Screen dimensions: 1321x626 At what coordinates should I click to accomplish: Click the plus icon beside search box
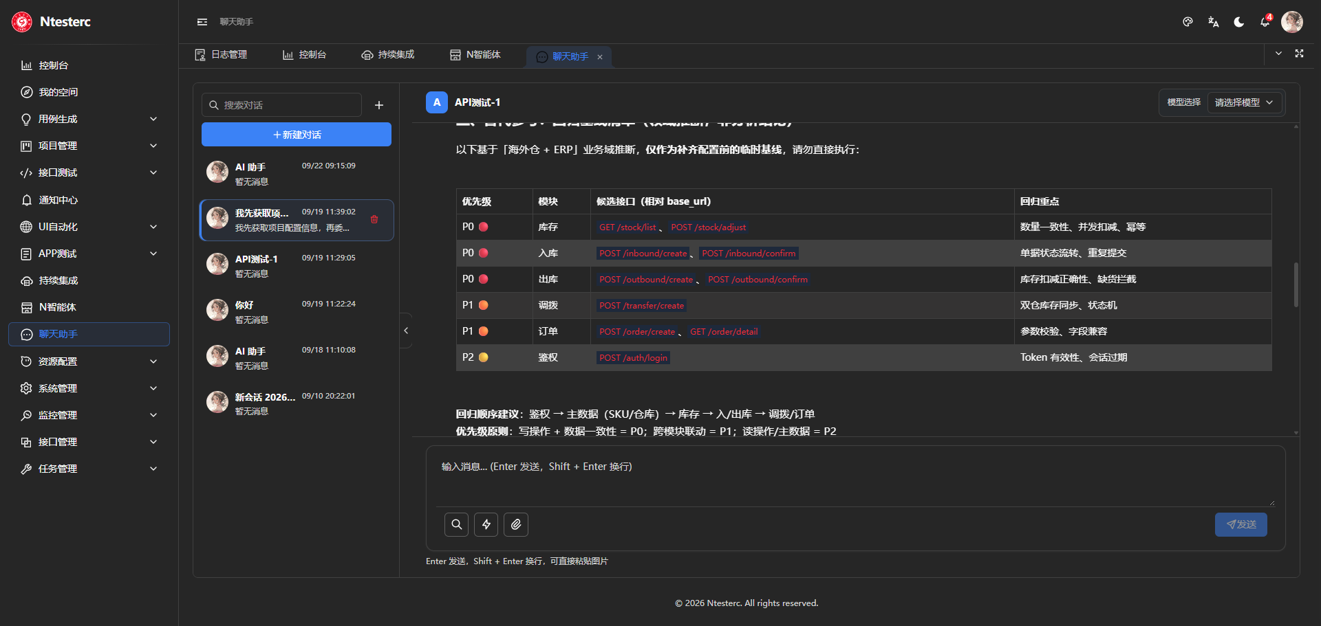378,105
